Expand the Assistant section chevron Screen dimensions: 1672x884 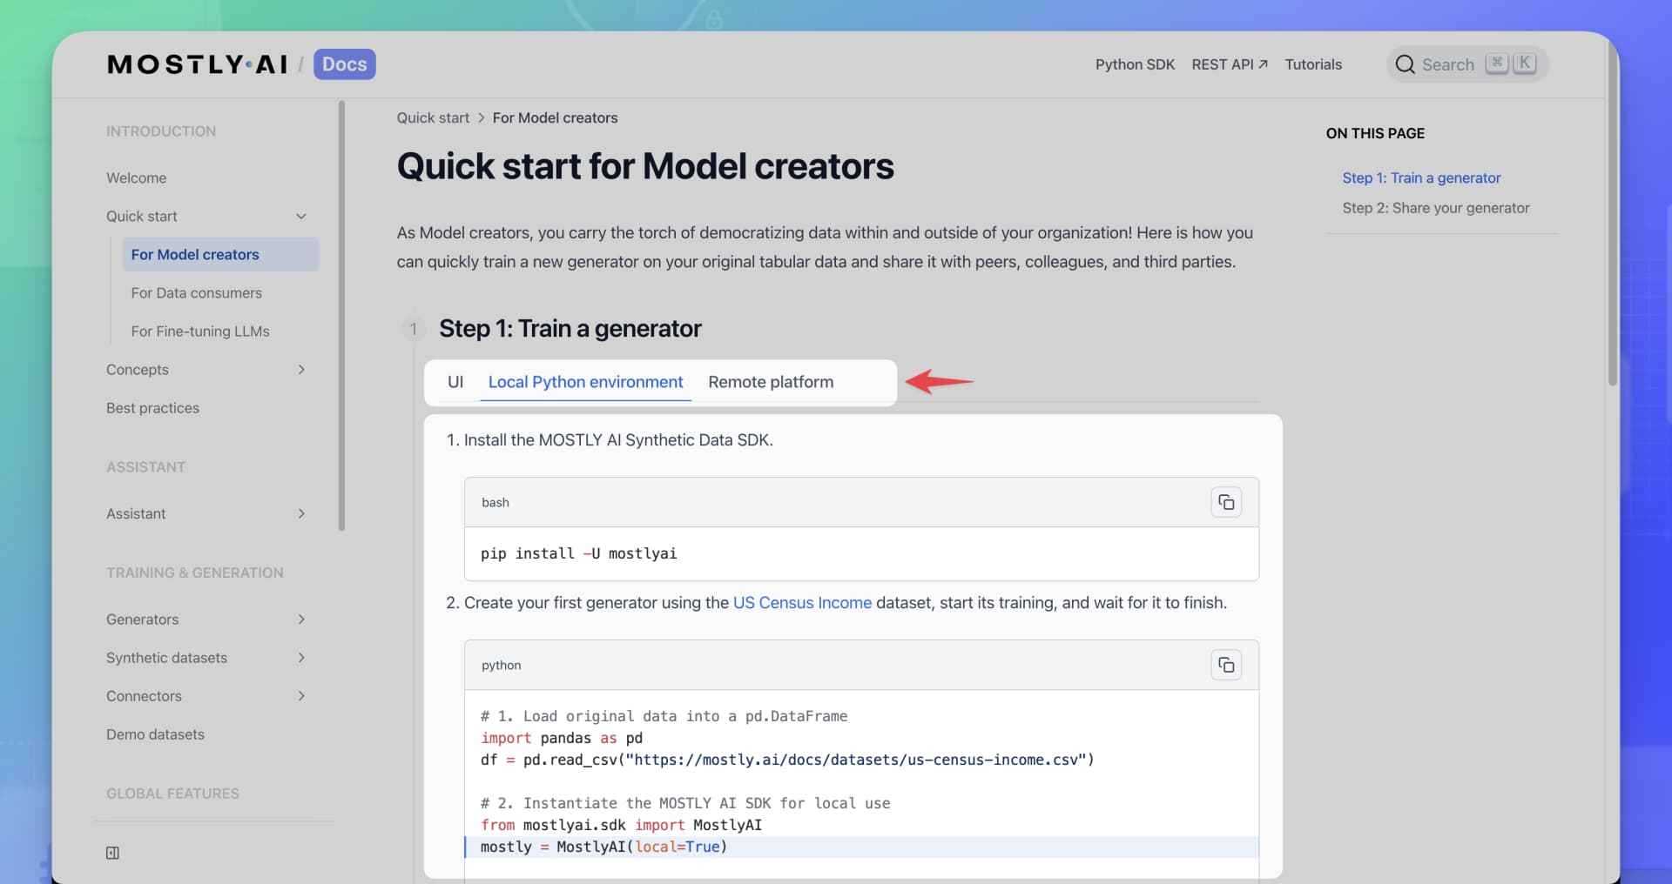301,513
